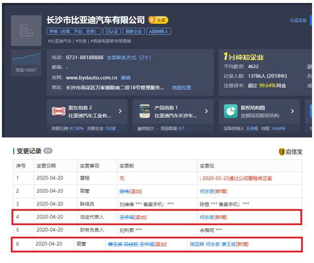Viewport: 314px width, 263px height.
Task: Click 何志奇 in the 法定代表人 row
Action: point(206,217)
